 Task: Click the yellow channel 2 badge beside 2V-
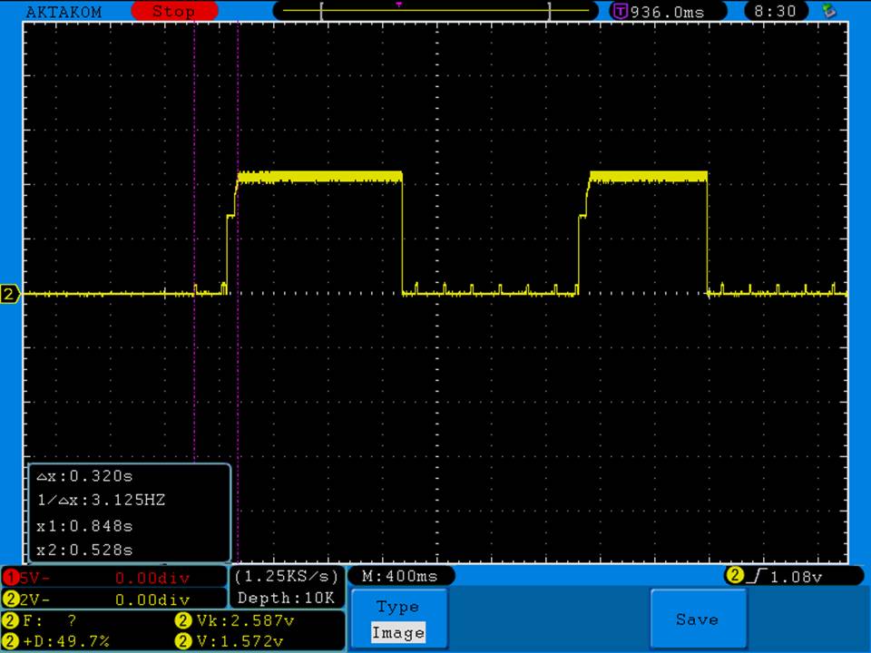(x=10, y=599)
